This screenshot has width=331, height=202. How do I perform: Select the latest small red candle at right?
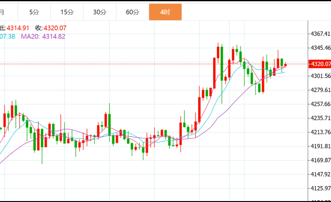click(x=285, y=65)
